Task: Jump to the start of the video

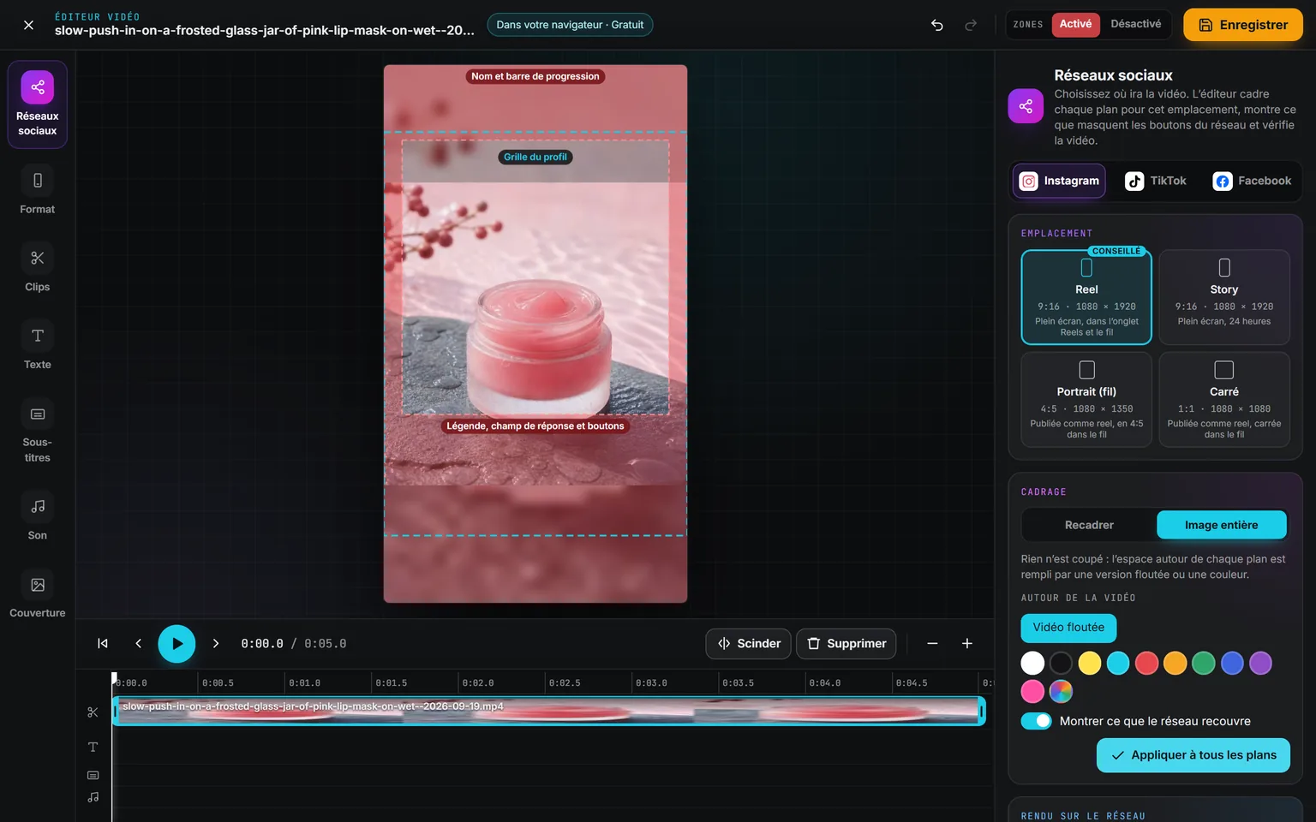Action: [103, 644]
